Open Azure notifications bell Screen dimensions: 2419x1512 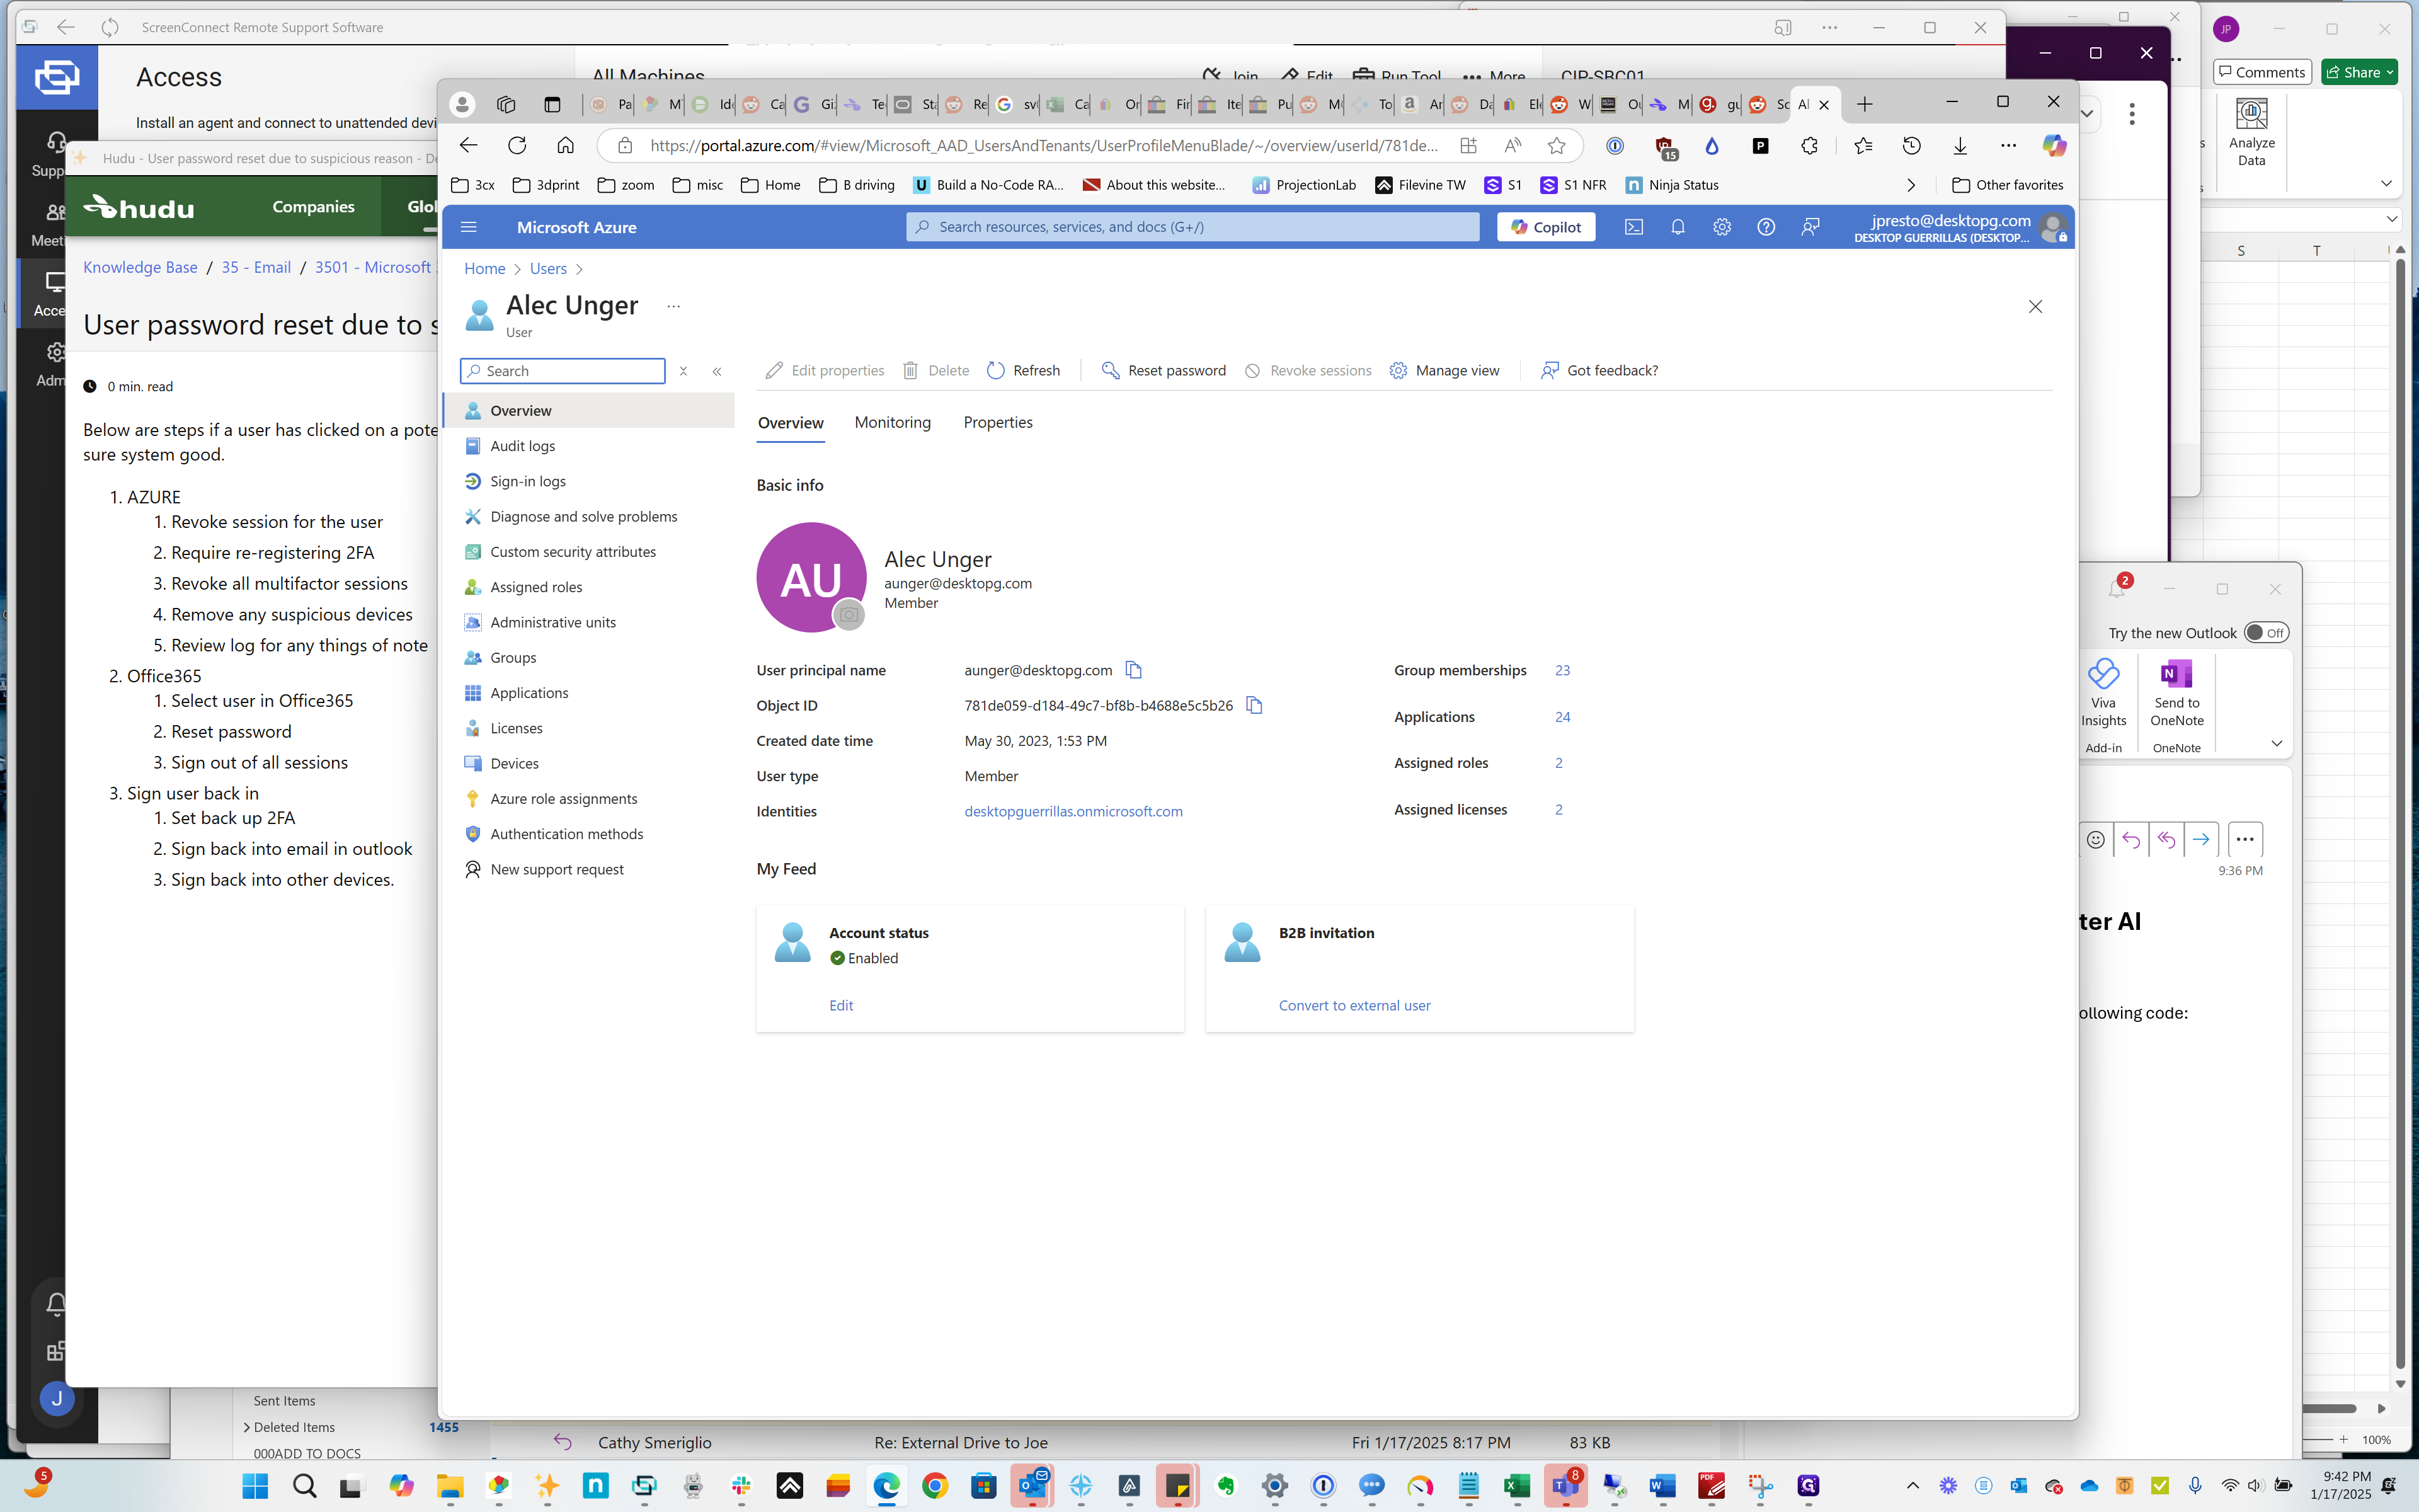pyautogui.click(x=1678, y=227)
